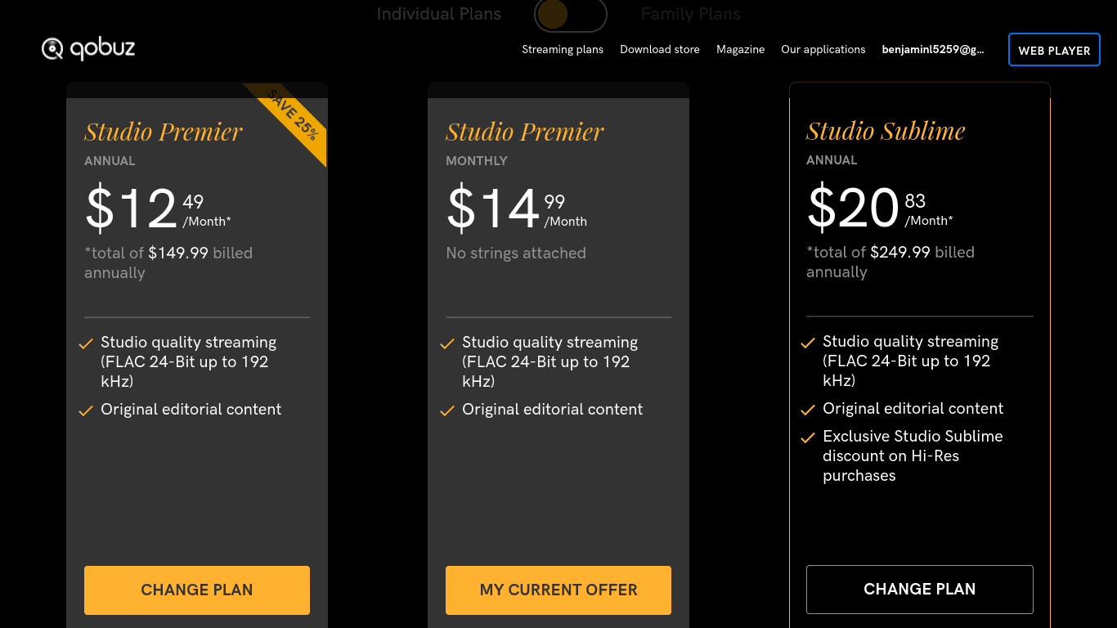
Task: Open the Magazine page
Action: 740,50
